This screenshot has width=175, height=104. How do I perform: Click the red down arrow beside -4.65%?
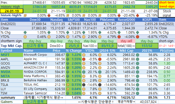tap(49, 15)
